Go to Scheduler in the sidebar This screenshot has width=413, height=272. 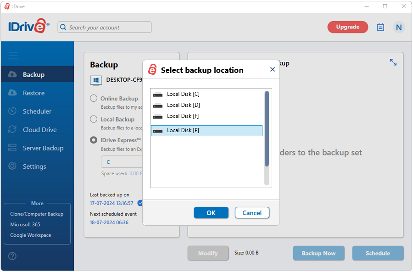pyautogui.click(x=38, y=111)
